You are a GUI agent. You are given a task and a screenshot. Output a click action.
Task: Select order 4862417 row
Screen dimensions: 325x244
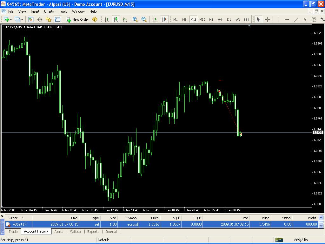(x=162, y=224)
